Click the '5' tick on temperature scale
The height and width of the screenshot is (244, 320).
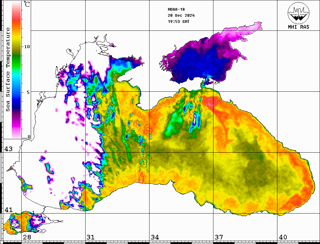28,92
